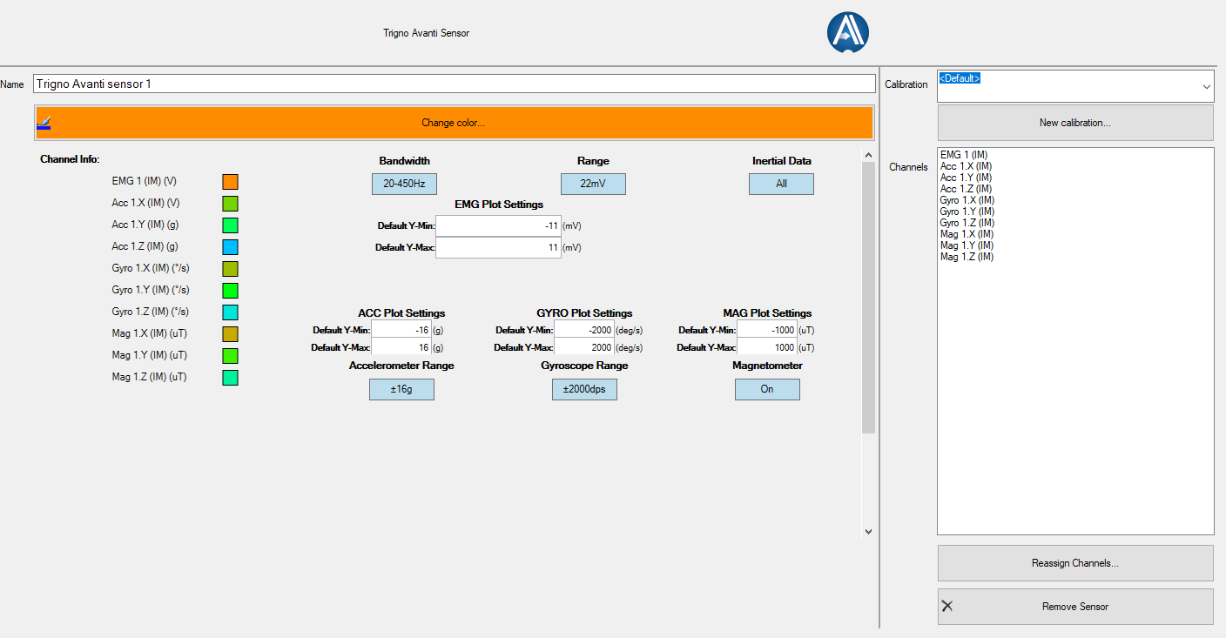Click the Acc 1.Z blue color swatch
1226x638 pixels.
pos(230,247)
